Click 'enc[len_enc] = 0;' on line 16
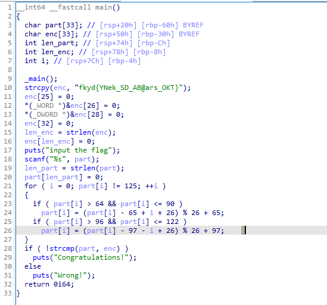The image size is (327, 305). [x=60, y=141]
